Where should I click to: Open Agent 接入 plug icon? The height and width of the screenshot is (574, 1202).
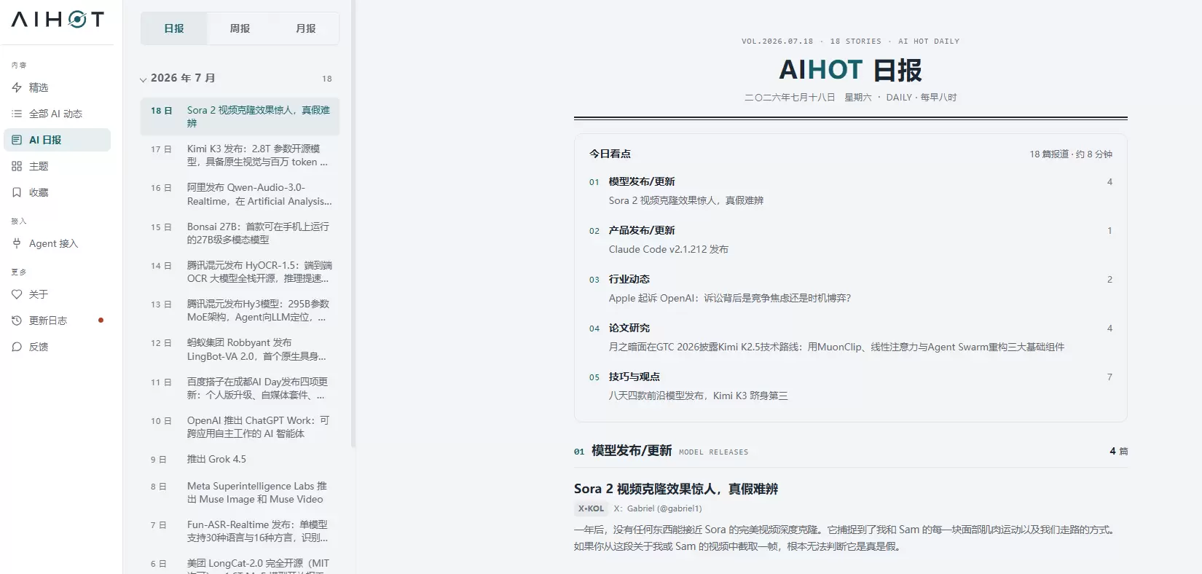17,243
